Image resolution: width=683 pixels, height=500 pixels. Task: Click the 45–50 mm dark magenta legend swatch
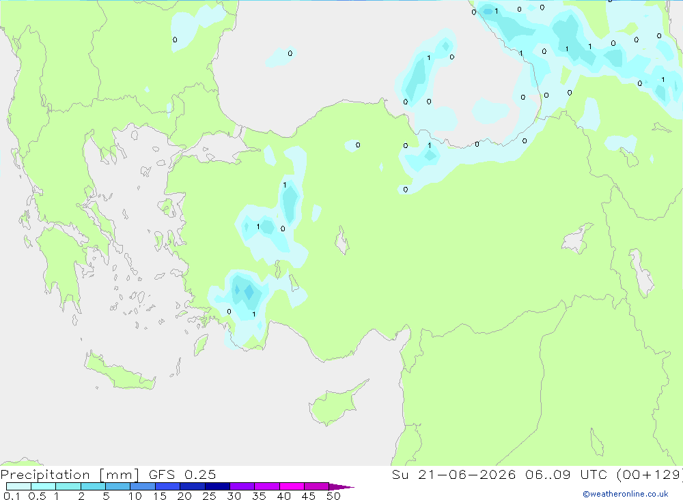[x=317, y=486]
